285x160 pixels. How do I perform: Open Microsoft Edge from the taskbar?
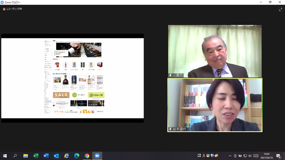(x=77, y=156)
